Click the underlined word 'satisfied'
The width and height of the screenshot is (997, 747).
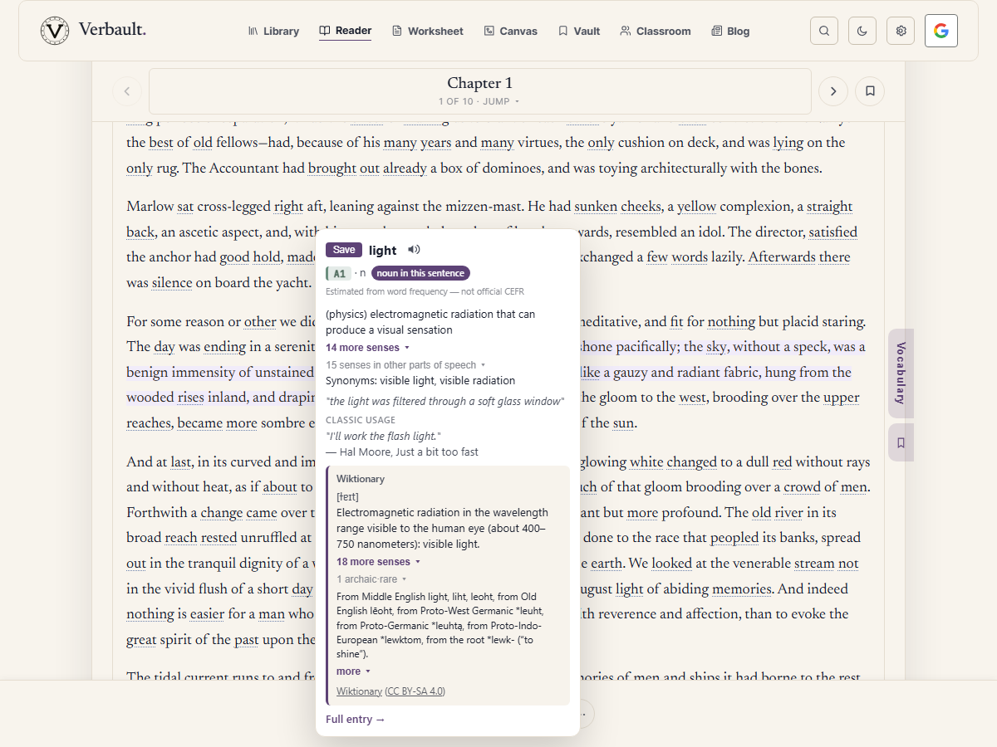[832, 232]
